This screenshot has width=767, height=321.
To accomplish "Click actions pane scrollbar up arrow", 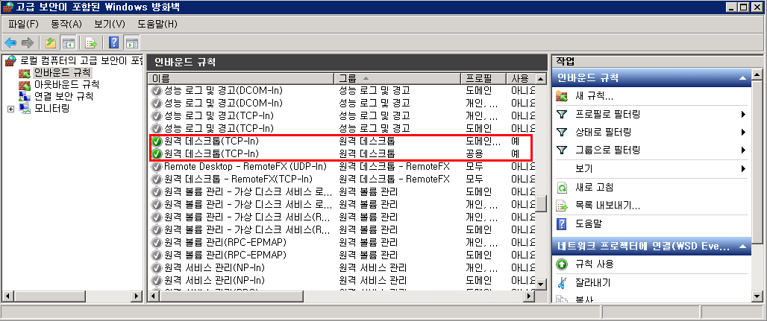I will pos(757,74).
